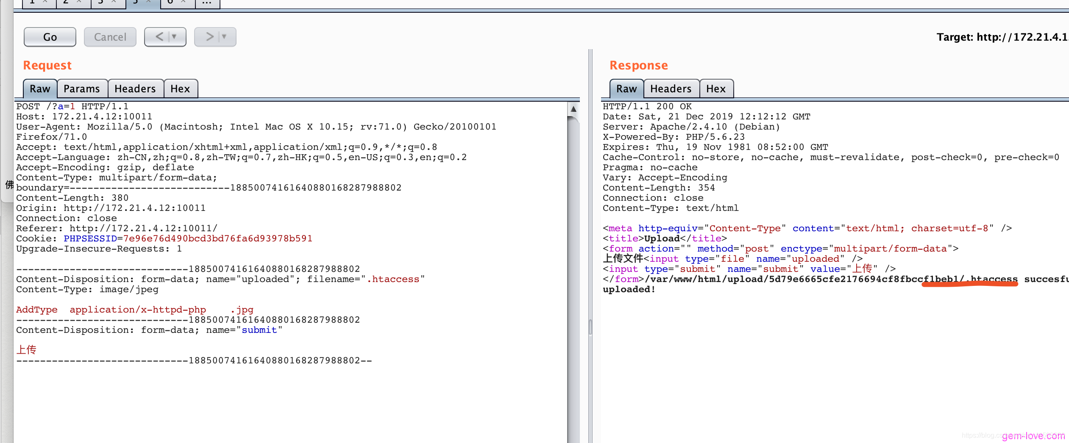The height and width of the screenshot is (443, 1069).
Task: Select the Response Raw tab
Action: [x=626, y=89]
